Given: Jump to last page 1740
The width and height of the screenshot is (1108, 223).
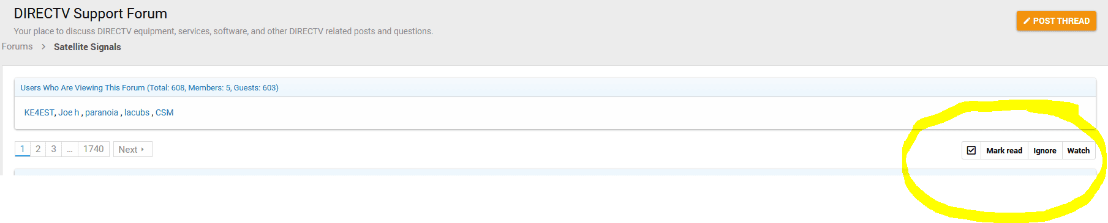Looking at the screenshot, I should pos(94,149).
